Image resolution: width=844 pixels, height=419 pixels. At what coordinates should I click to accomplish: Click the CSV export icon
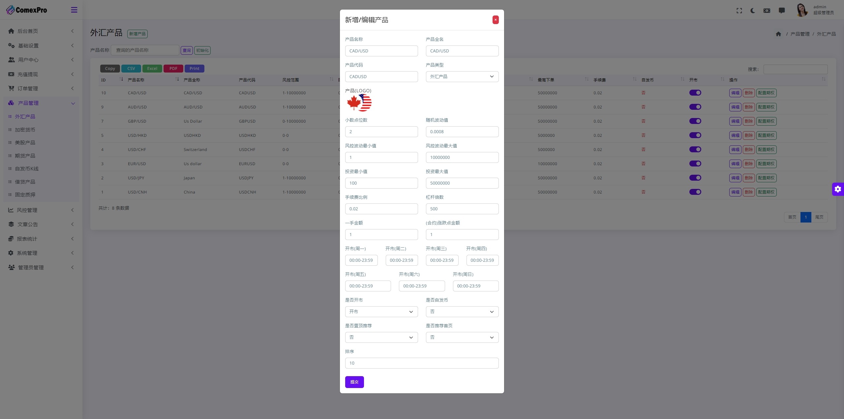tap(131, 68)
